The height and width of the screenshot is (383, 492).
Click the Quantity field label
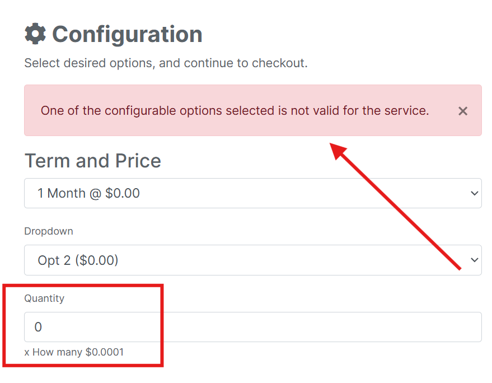point(44,298)
